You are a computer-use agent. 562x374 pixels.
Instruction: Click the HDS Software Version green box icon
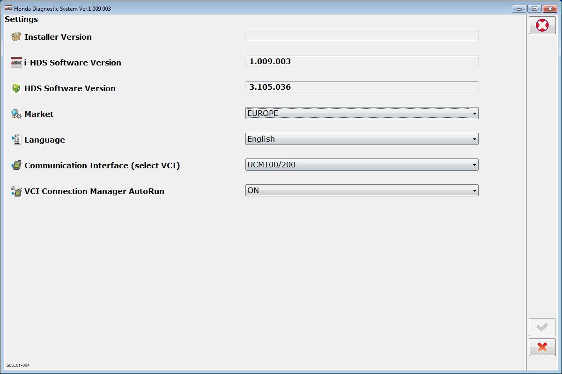16,88
